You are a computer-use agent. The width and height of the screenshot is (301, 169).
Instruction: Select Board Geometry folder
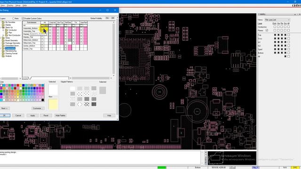[x=11, y=40]
